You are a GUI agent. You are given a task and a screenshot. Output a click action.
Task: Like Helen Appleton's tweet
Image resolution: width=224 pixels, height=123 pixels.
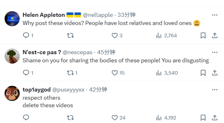click(x=117, y=35)
